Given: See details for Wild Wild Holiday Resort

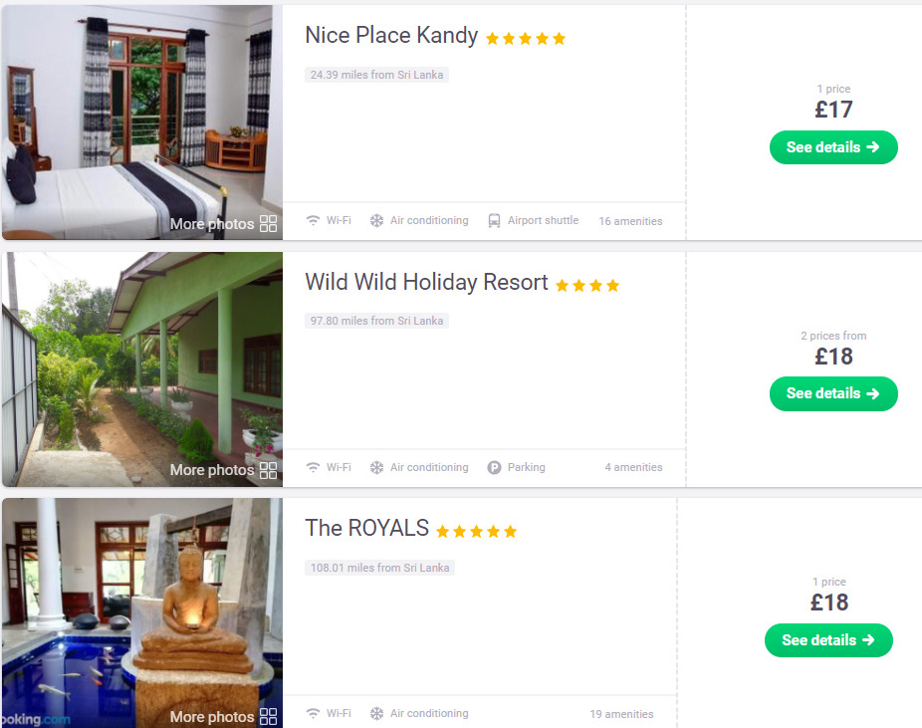Looking at the screenshot, I should (x=833, y=393).
